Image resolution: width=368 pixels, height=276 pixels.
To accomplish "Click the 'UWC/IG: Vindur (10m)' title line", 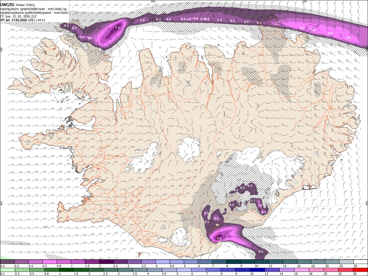I will [x=18, y=5].
